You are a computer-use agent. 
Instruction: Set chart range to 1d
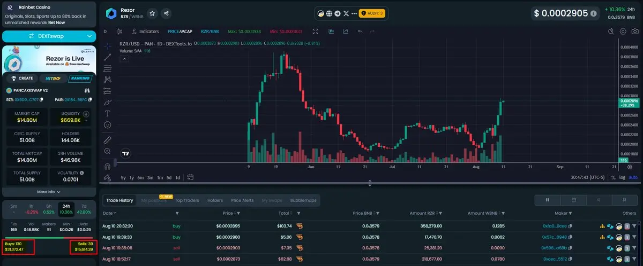[x=177, y=177]
